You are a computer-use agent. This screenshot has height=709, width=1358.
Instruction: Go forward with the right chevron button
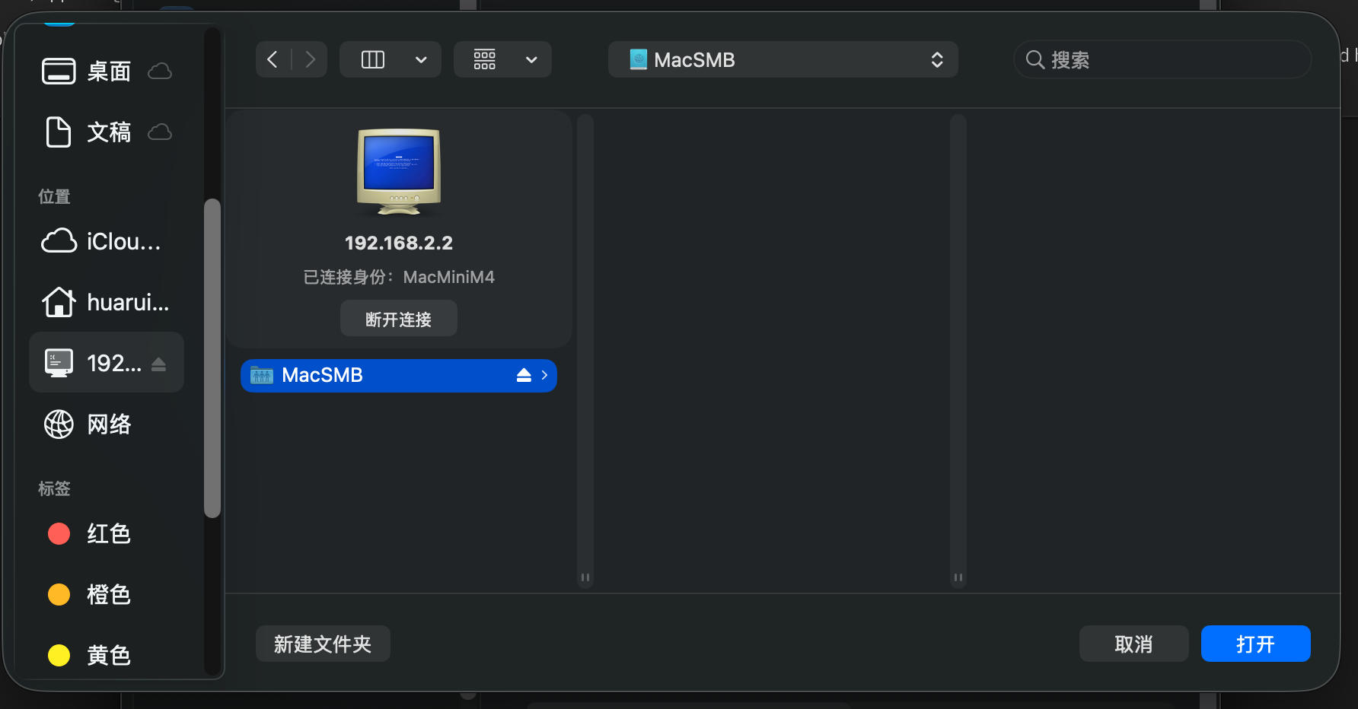tap(310, 59)
